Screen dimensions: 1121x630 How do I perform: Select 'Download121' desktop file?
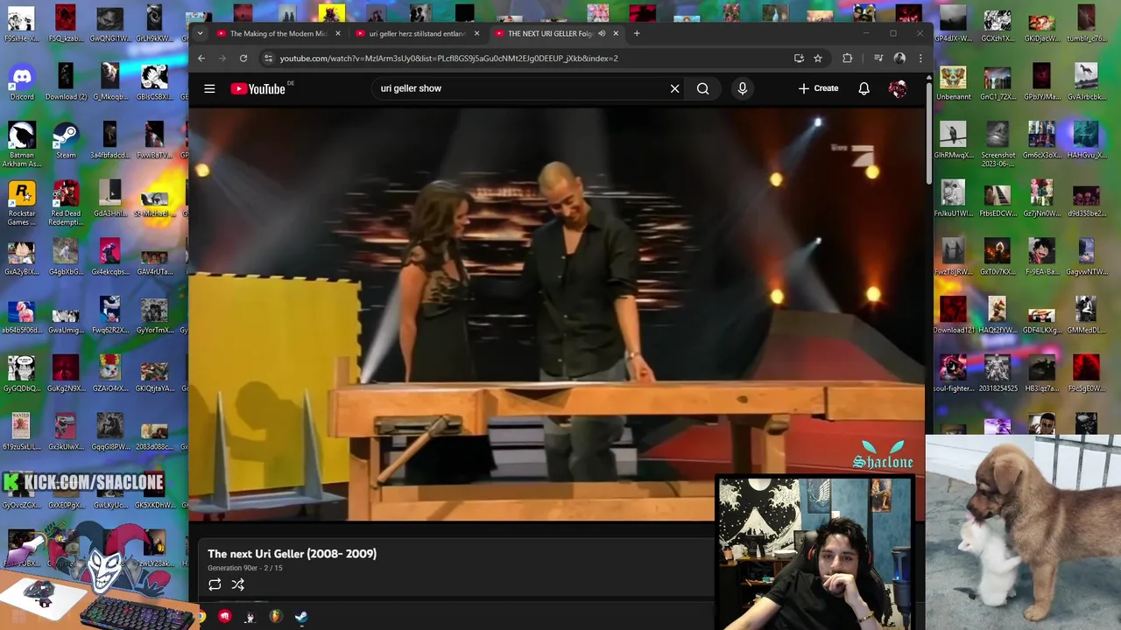pyautogui.click(x=953, y=317)
